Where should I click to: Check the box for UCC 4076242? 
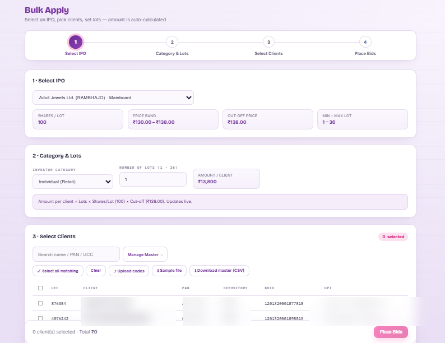40,318
